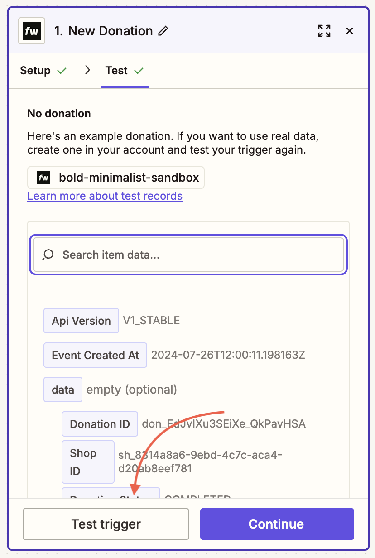Select the Donation ID field label

[100, 424]
